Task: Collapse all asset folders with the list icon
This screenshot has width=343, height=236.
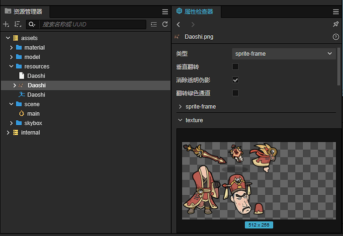Action: click(x=154, y=24)
